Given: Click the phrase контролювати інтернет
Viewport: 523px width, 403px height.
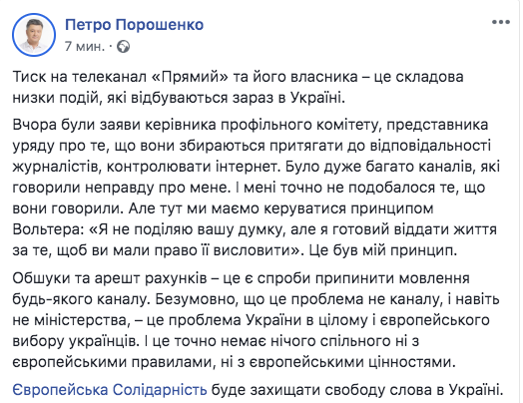Looking at the screenshot, I should point(192,167).
